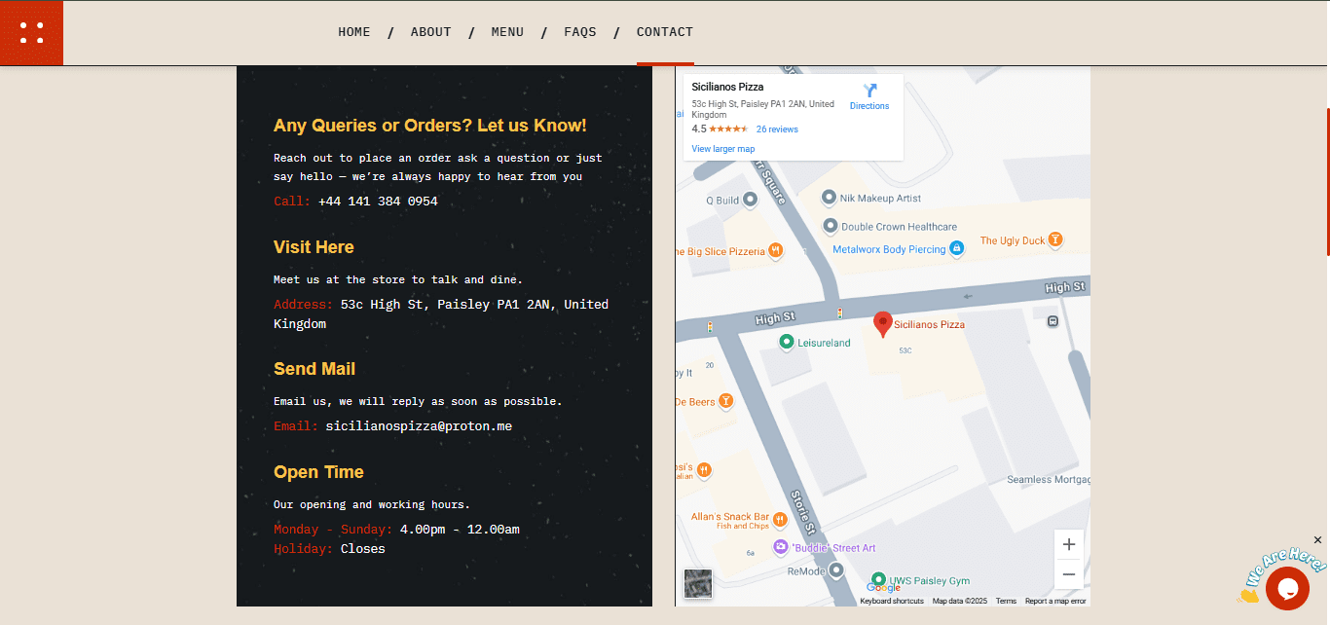Call the phone number +44 141 384 0954
This screenshot has height=625, width=1330.
tap(378, 202)
